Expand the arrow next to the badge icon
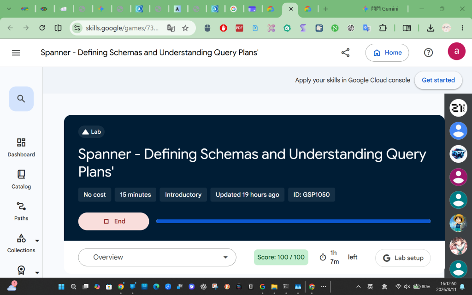This screenshot has width=472, height=295. [x=37, y=272]
